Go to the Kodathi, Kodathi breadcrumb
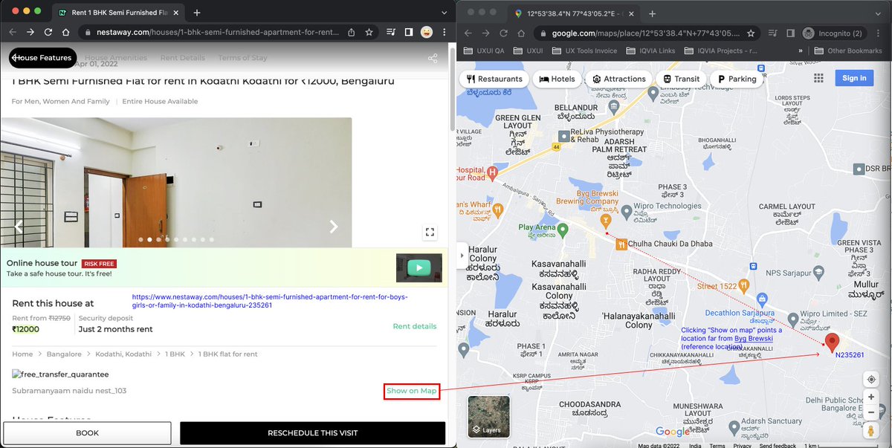892x448 pixels. tap(123, 354)
